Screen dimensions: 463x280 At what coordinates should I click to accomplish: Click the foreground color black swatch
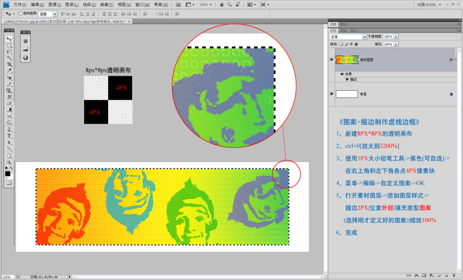pos(8,174)
